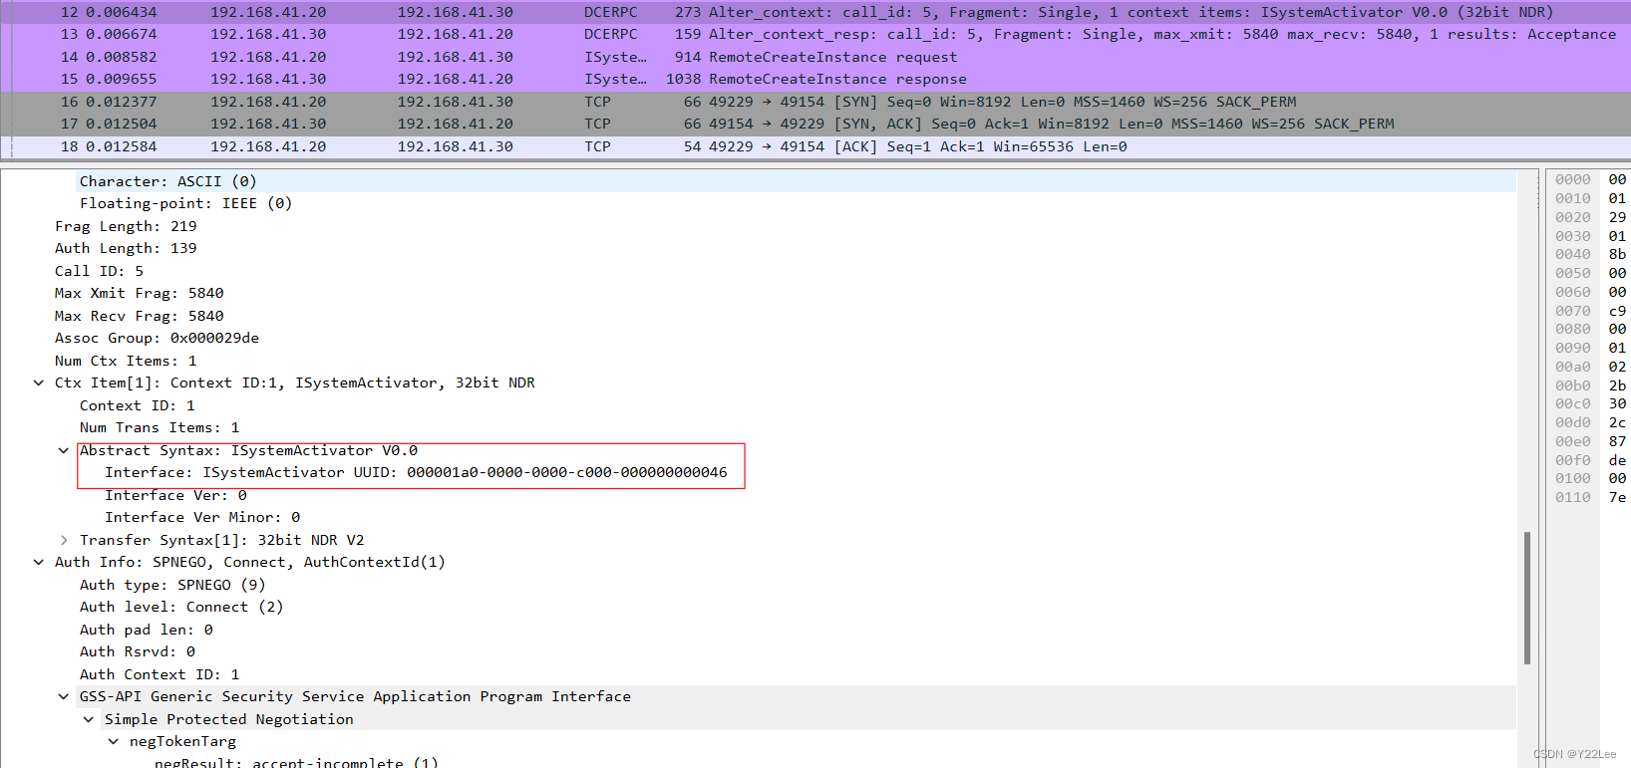Image resolution: width=1631 pixels, height=768 pixels.
Task: Collapse the GSS-API Generic Security Service node
Action: click(x=64, y=696)
